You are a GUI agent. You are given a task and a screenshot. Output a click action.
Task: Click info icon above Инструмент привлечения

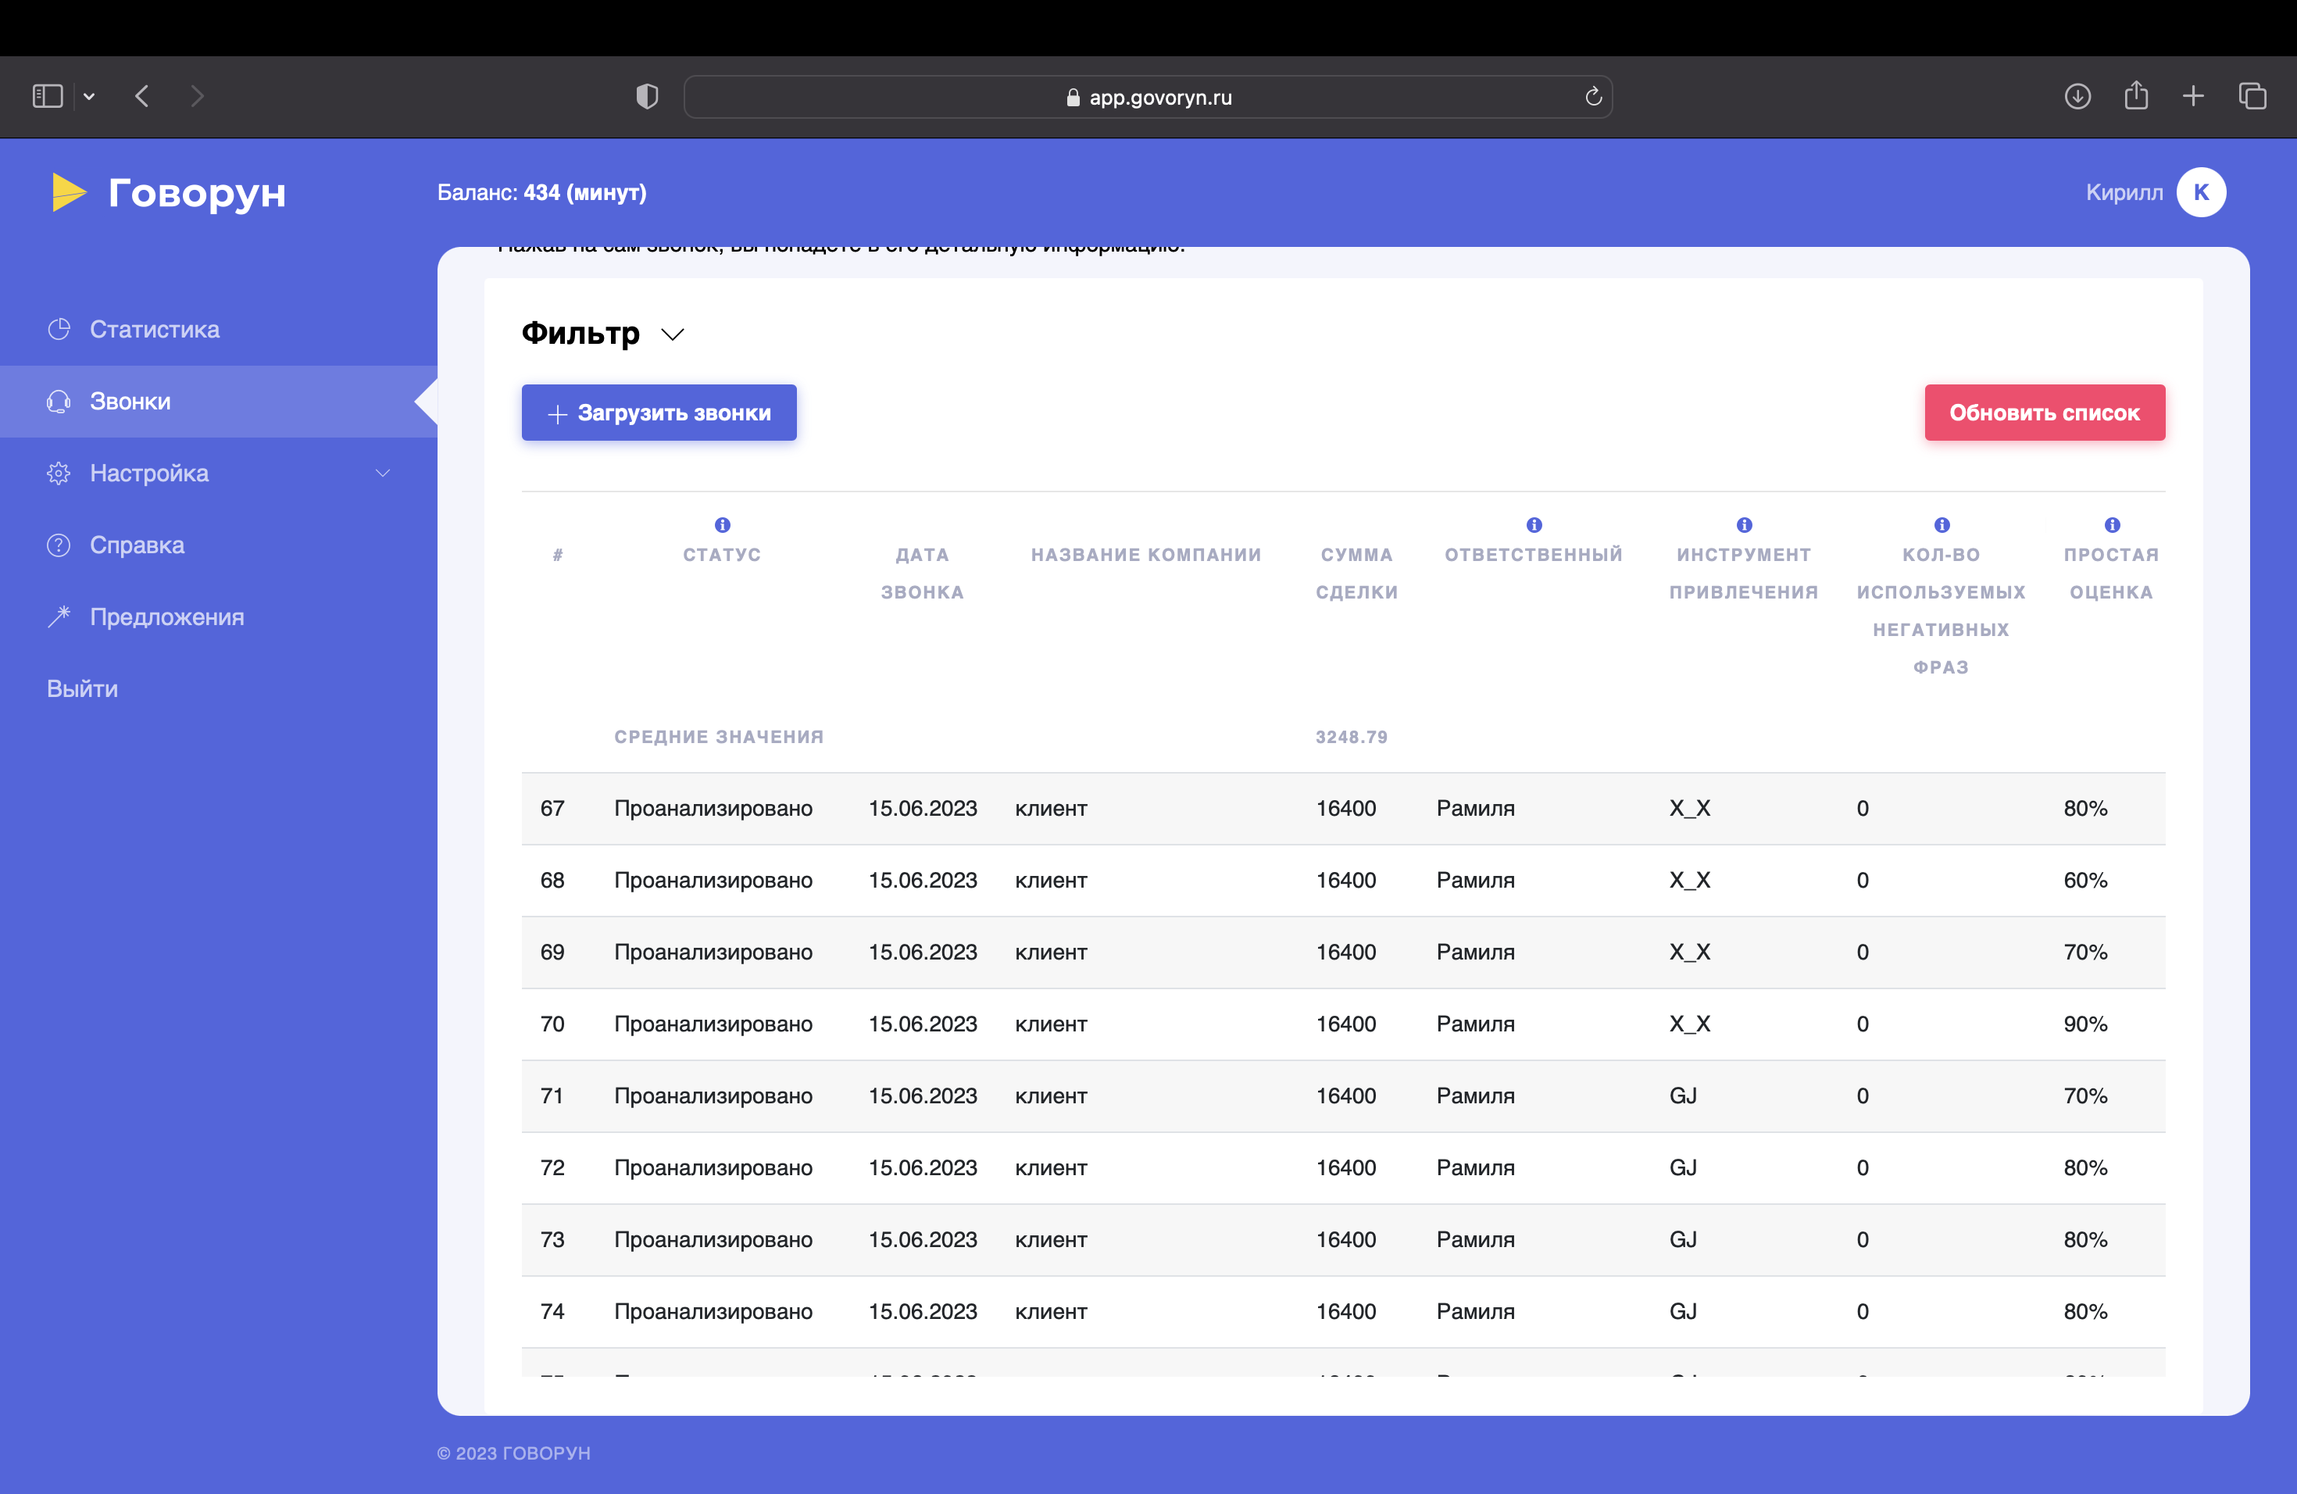[x=1744, y=525]
